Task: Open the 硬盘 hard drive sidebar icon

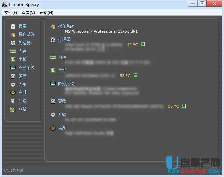Action: (13, 76)
